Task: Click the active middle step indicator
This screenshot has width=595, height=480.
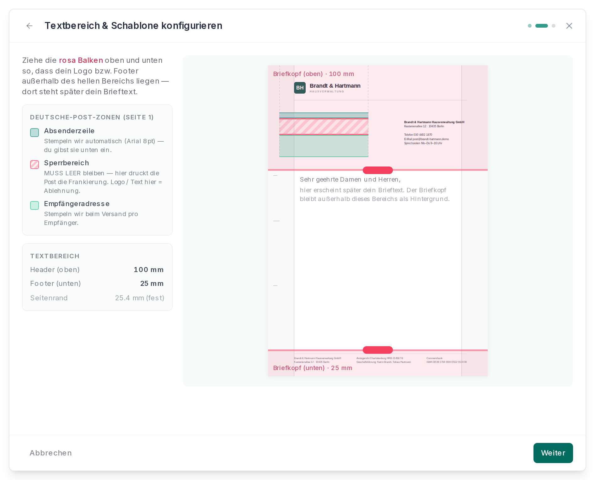Action: (x=542, y=26)
